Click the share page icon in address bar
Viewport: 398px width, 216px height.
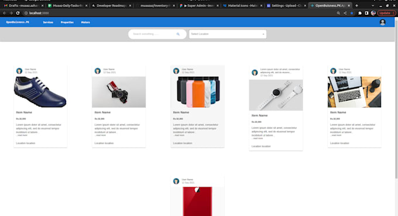[x=345, y=13]
